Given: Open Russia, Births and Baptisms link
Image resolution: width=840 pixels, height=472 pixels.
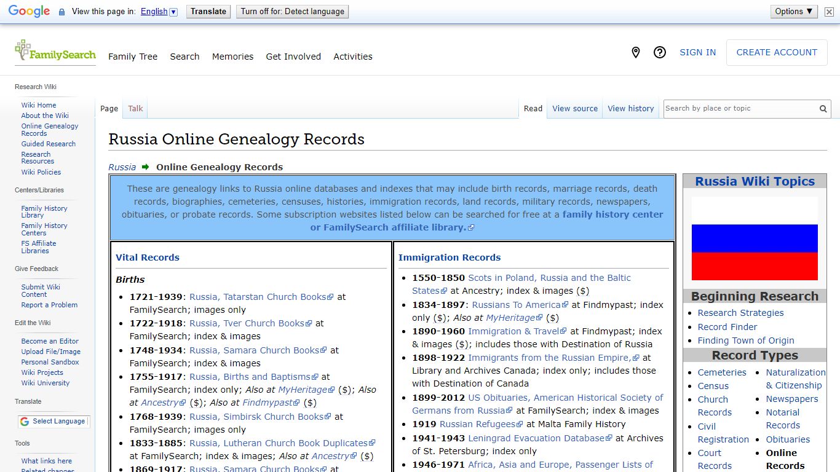Looking at the screenshot, I should tap(254, 377).
